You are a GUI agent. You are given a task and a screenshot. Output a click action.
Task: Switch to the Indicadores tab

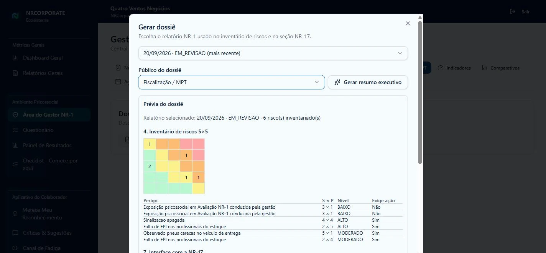(x=454, y=68)
